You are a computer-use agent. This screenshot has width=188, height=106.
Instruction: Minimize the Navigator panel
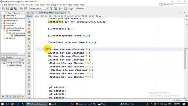point(23,57)
